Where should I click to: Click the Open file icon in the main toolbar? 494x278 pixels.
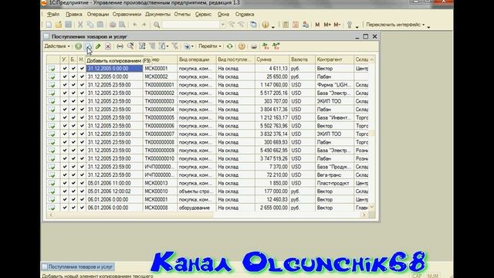[59, 25]
